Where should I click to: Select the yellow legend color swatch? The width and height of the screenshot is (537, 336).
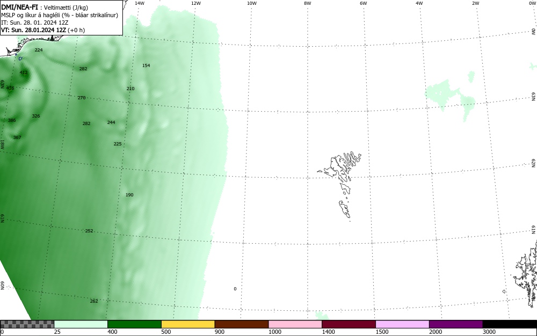click(188, 324)
